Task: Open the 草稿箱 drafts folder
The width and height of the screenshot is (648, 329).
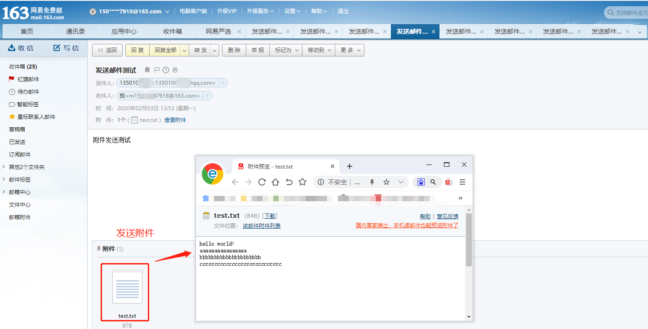Action: [x=17, y=129]
